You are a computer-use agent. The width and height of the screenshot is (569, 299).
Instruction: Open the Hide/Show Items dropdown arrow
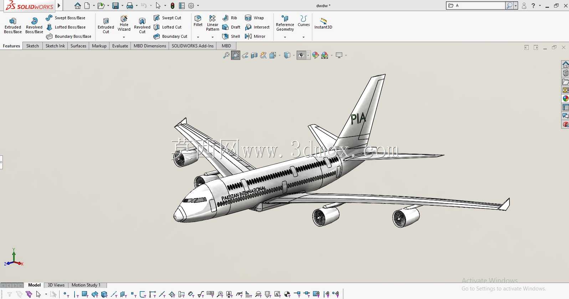308,55
